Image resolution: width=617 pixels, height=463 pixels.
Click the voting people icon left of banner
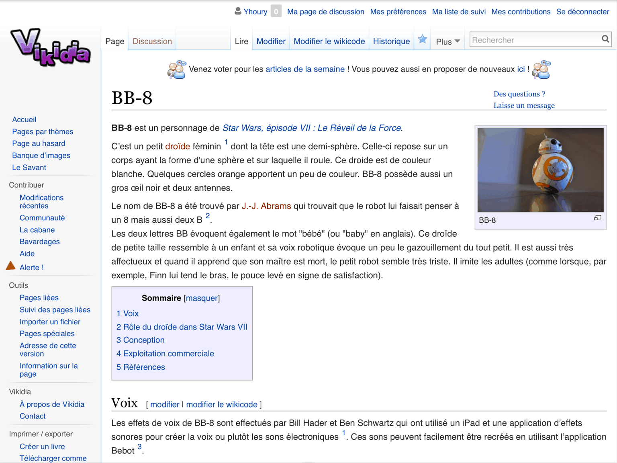click(177, 70)
